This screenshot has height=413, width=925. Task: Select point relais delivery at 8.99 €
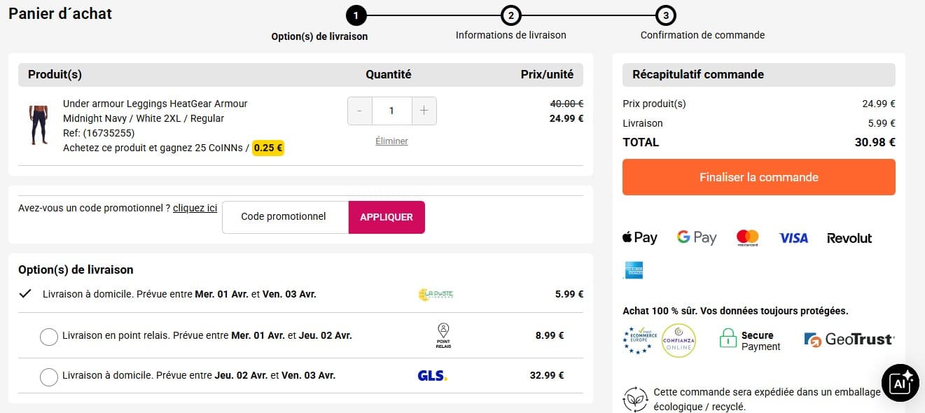[x=49, y=337]
